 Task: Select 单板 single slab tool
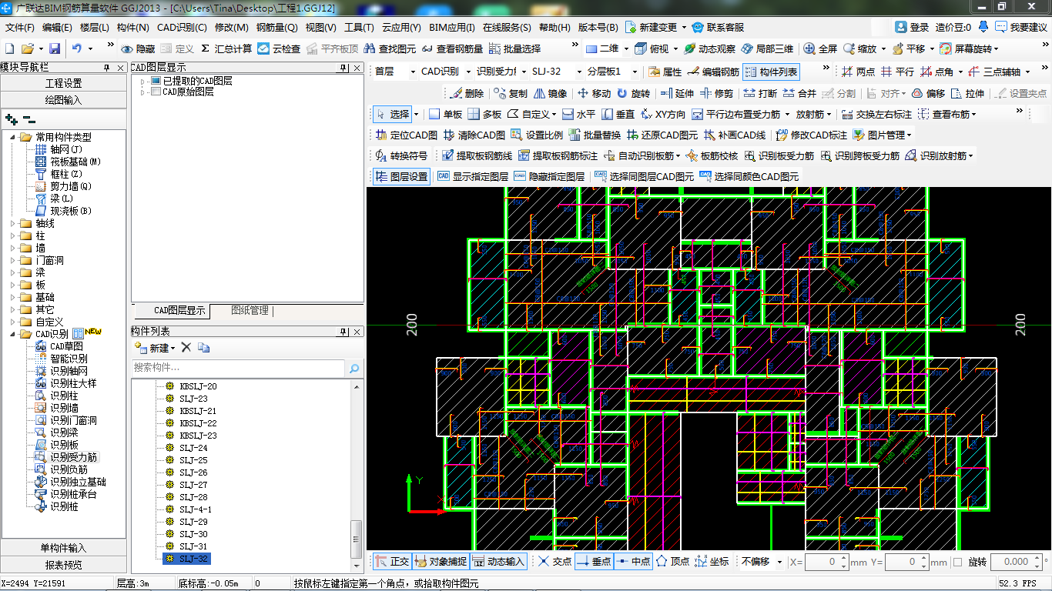445,114
